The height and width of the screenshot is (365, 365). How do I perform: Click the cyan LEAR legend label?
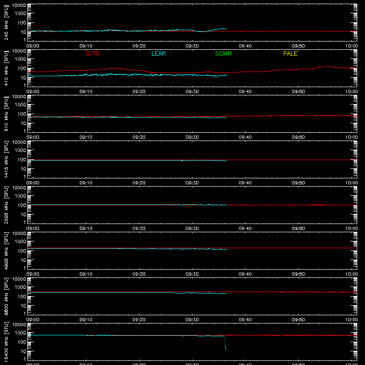coord(158,53)
